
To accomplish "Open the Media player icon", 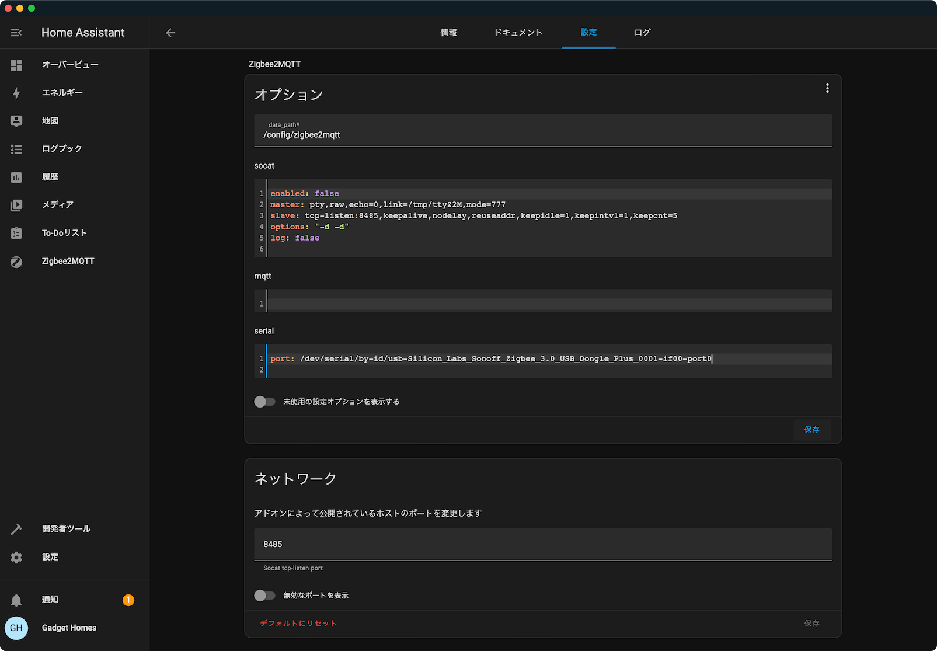I will [16, 205].
